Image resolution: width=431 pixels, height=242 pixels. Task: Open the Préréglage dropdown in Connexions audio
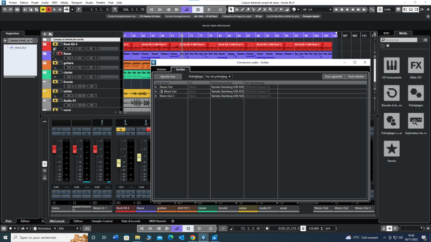pyautogui.click(x=218, y=76)
